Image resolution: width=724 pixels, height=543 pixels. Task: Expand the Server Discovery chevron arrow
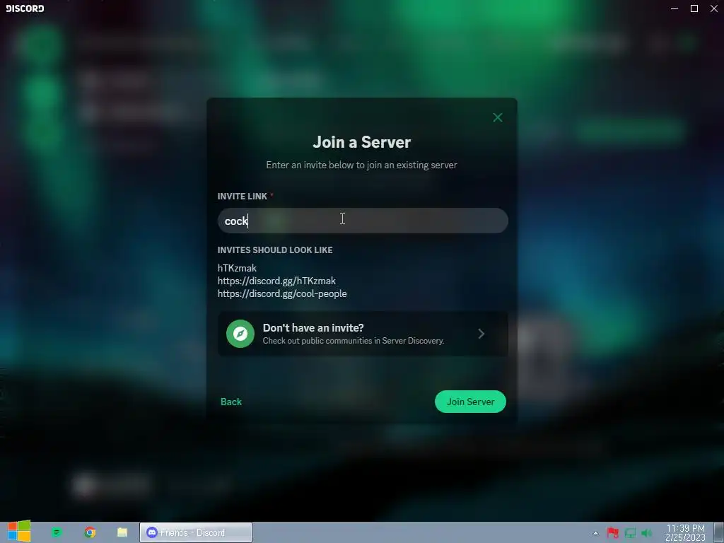(481, 334)
